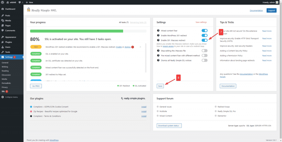Open Redirect loops support forum topic
This screenshot has height=142, width=282.
click(x=224, y=107)
